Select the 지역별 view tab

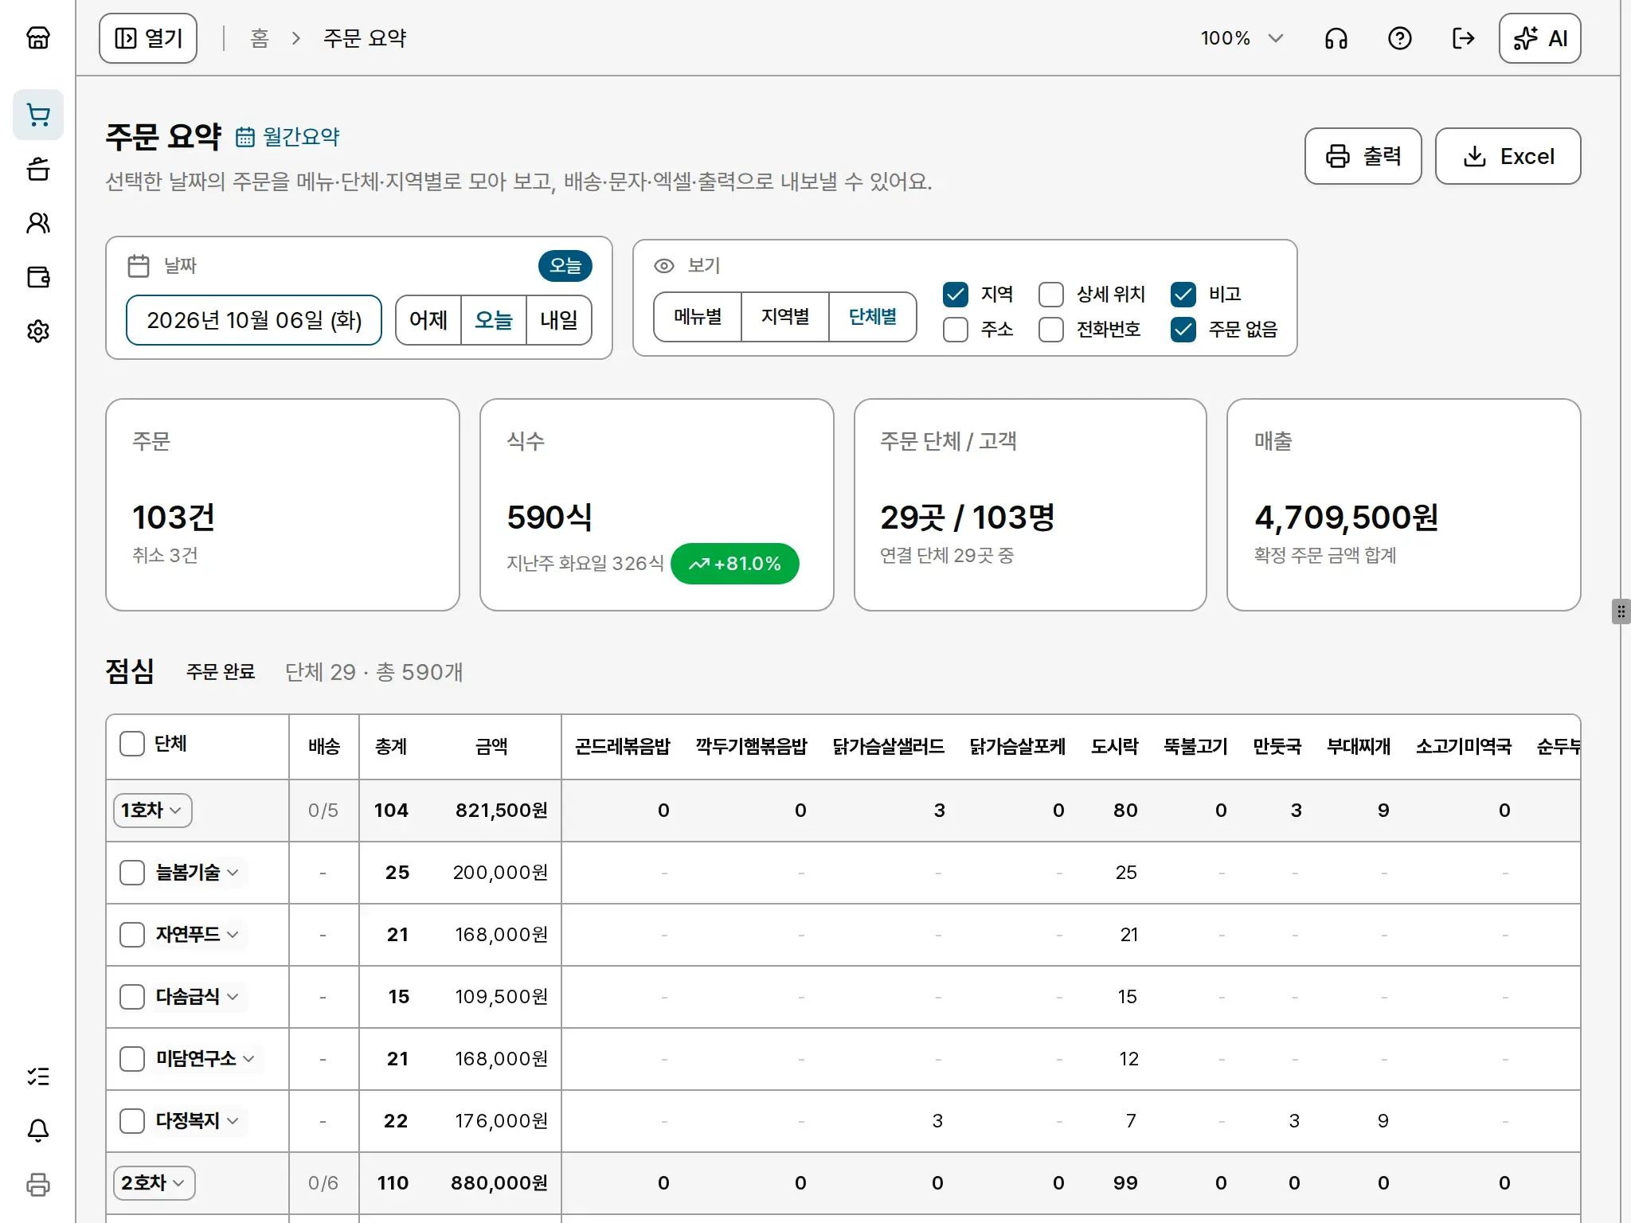pyautogui.click(x=785, y=317)
